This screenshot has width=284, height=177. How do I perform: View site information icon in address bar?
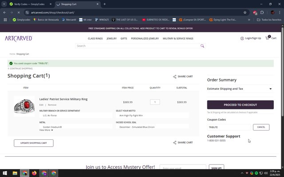coord(27,12)
